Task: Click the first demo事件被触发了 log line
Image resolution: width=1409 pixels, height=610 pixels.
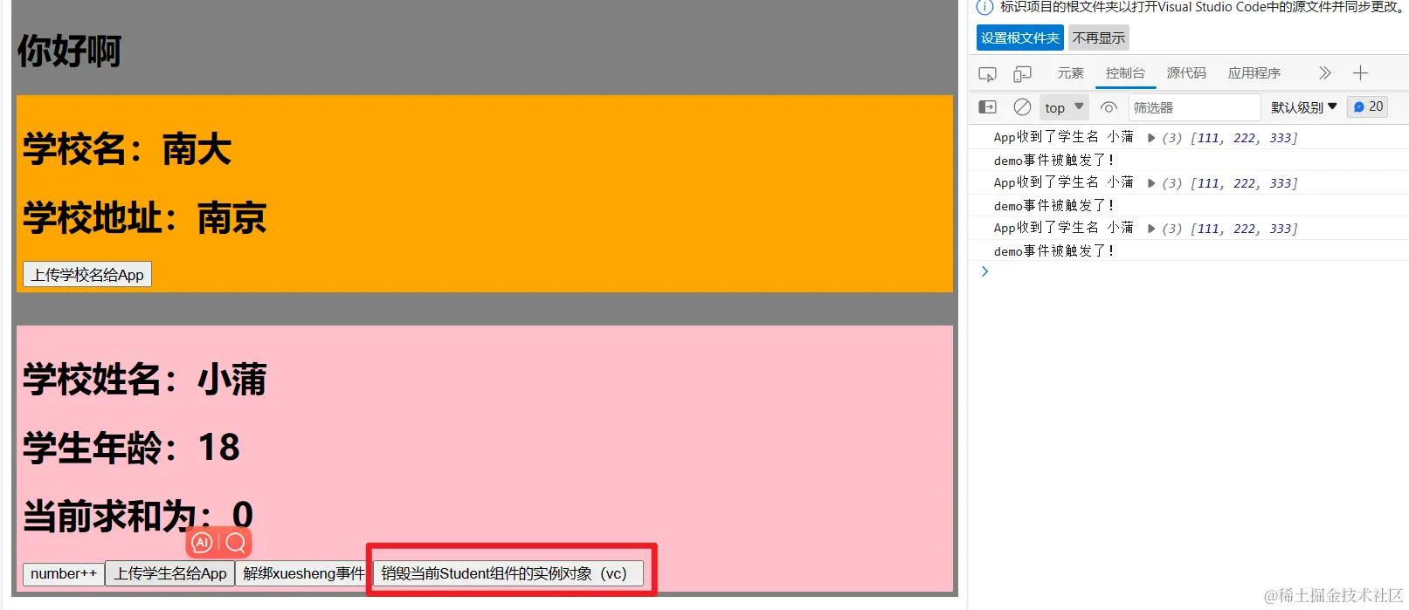Action: [x=1054, y=161]
